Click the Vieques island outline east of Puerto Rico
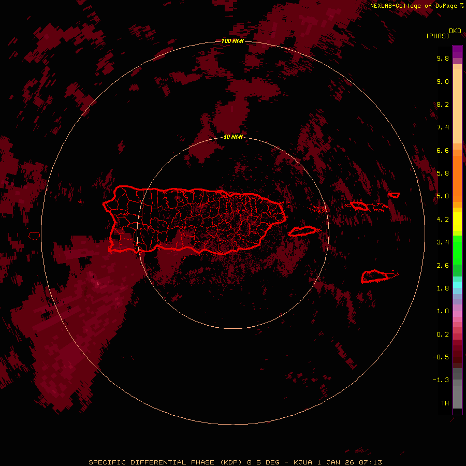Viewport: 466px width, 466px height. point(302,231)
